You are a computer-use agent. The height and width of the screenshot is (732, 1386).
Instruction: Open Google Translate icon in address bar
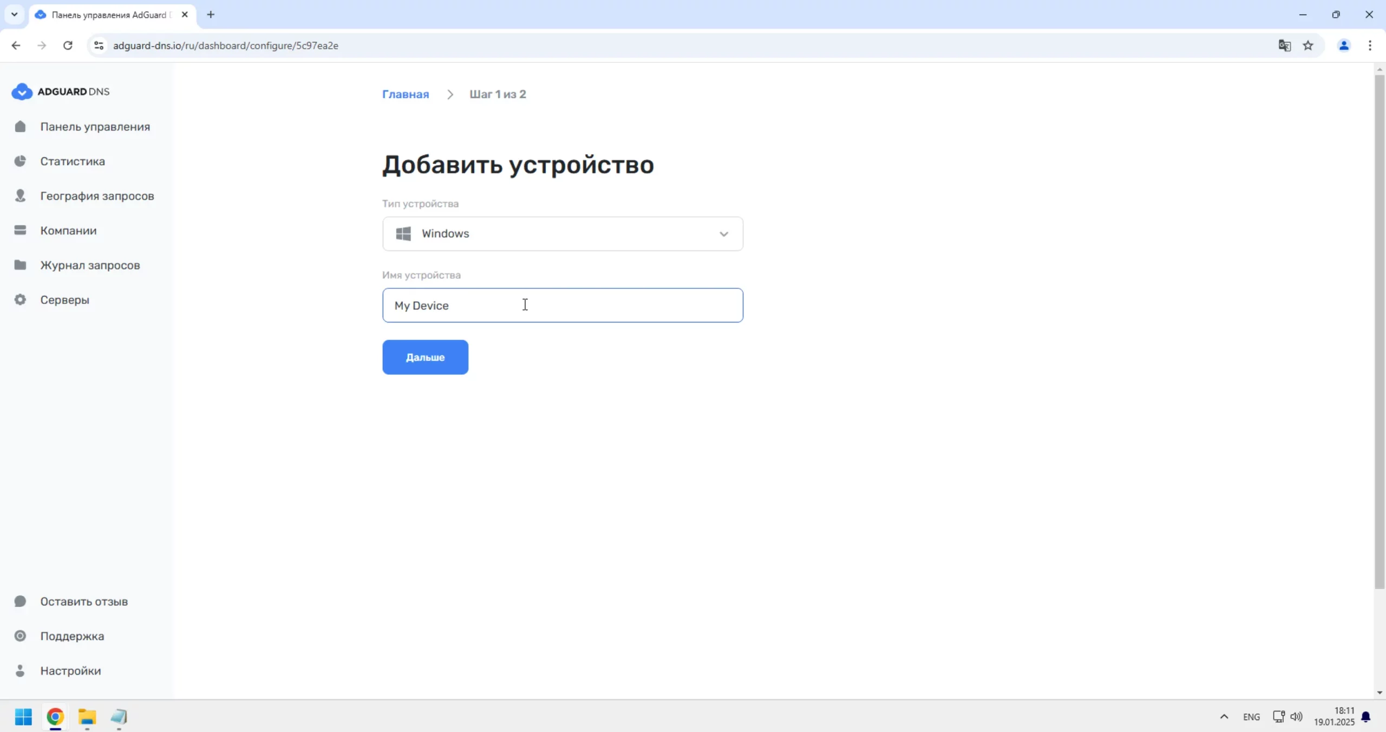click(1284, 45)
